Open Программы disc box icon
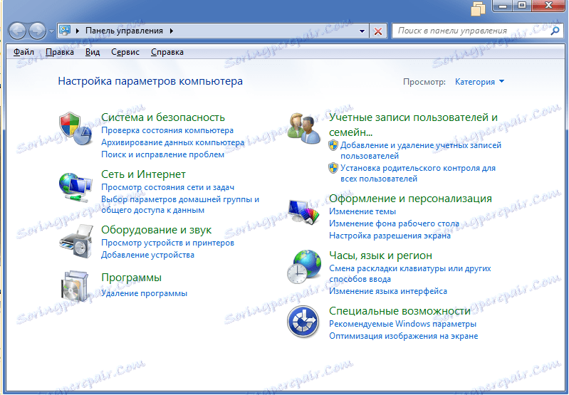Image resolution: width=569 pixels, height=395 pixels. pyautogui.click(x=74, y=286)
